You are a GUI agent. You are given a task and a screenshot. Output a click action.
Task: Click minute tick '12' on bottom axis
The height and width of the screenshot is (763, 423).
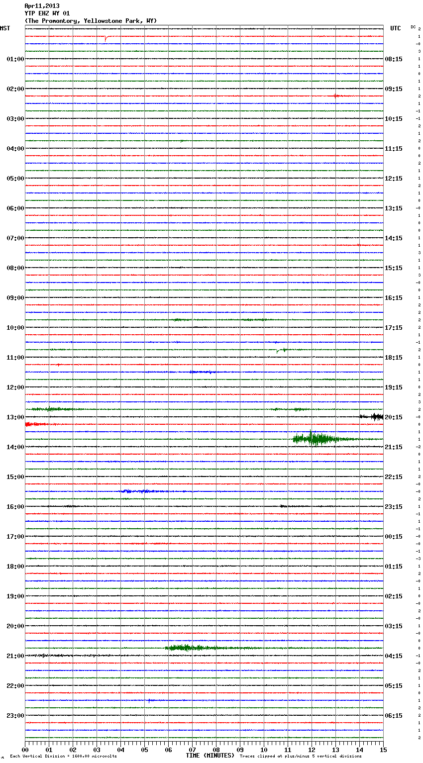(x=312, y=750)
